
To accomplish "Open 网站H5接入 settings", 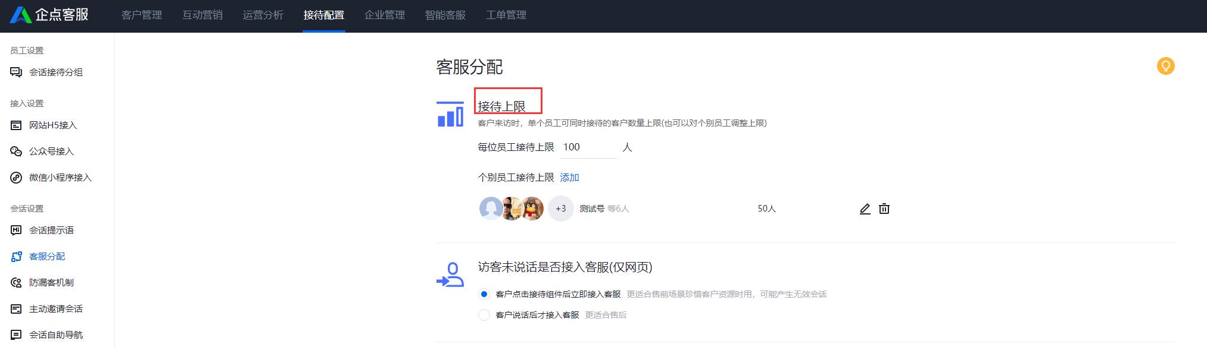I will coord(53,125).
